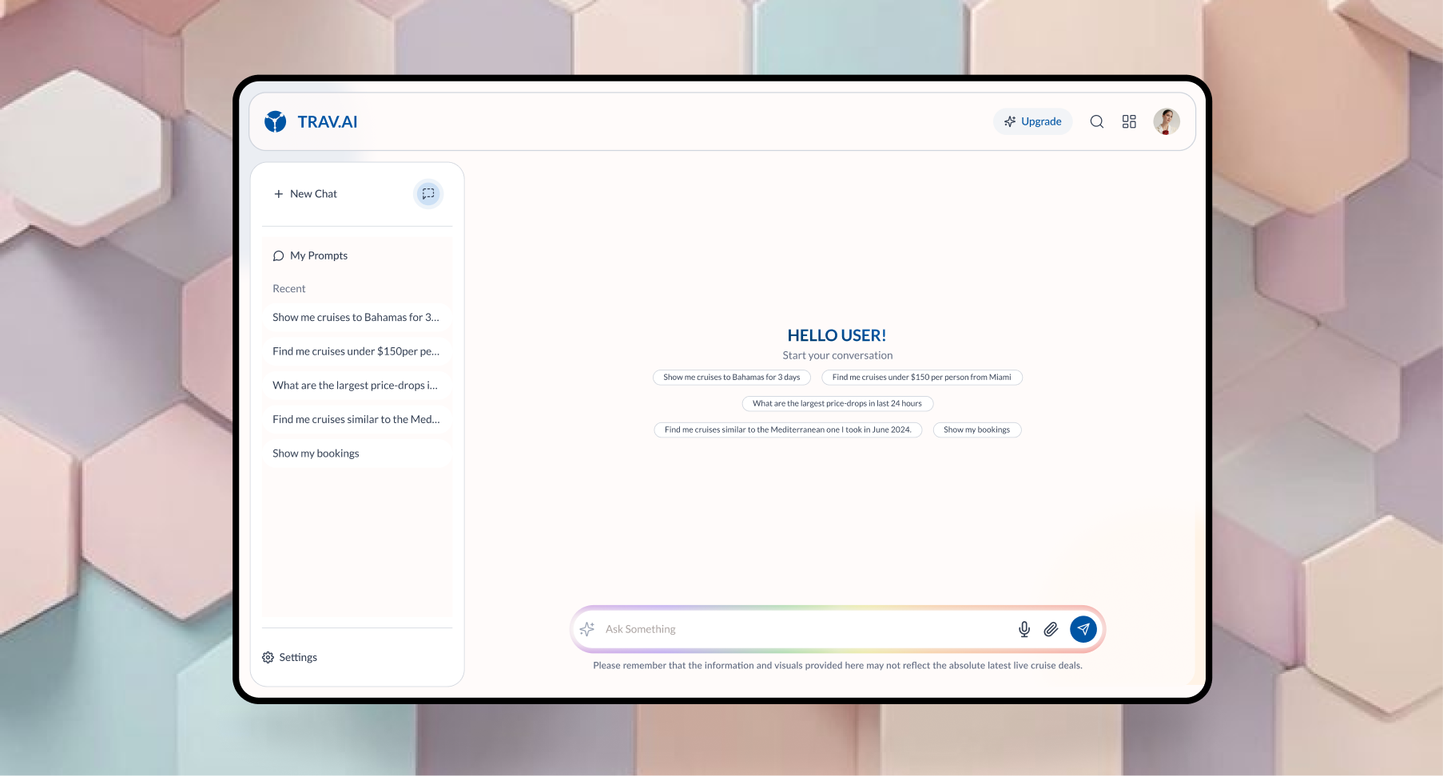Activate voice input microphone icon
Viewport: 1443px width, 776px height.
pyautogui.click(x=1024, y=629)
